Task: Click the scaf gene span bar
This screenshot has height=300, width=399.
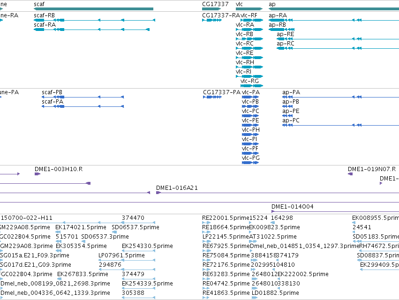Action: [x=93, y=9]
